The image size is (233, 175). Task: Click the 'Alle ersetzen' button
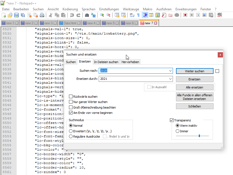pyautogui.click(x=195, y=87)
